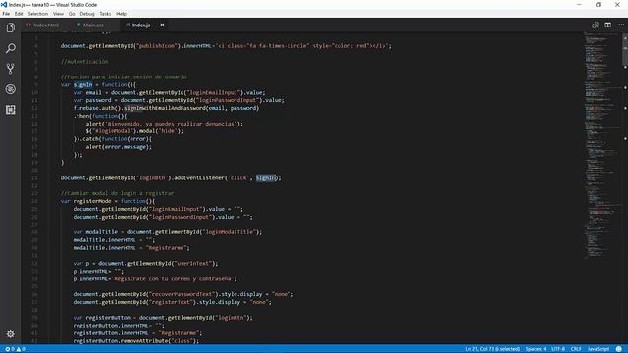Change indentation via Spaces: 4
The image size is (628, 353).
[536, 349]
